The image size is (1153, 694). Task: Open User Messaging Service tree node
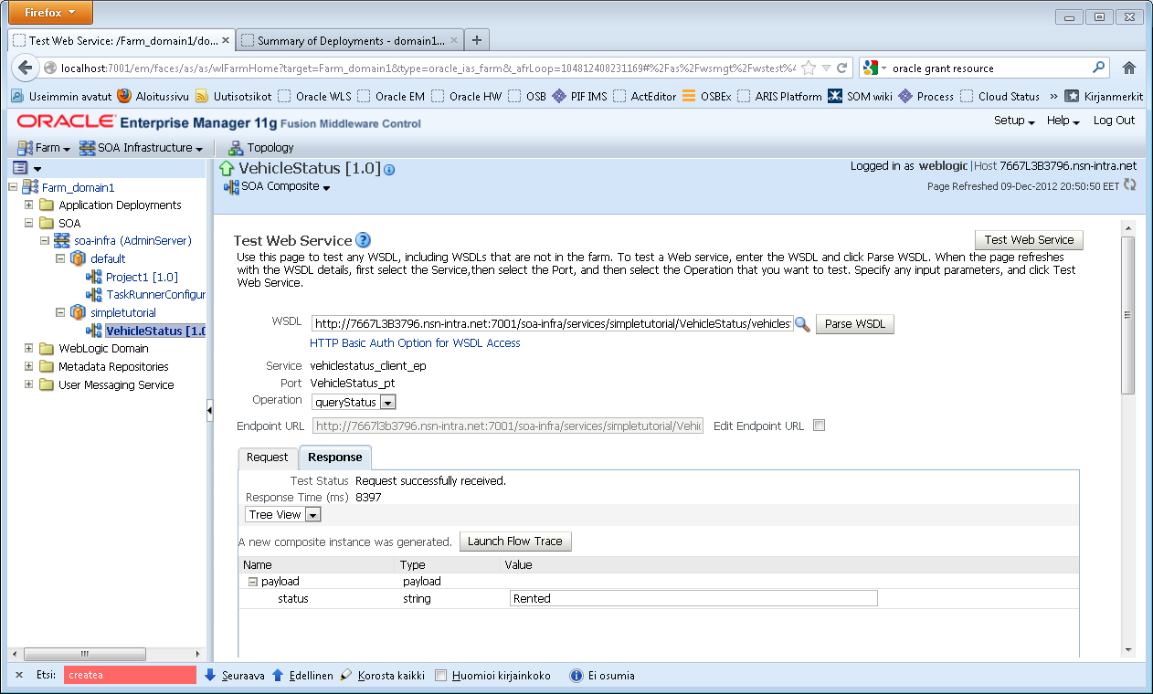(x=116, y=384)
